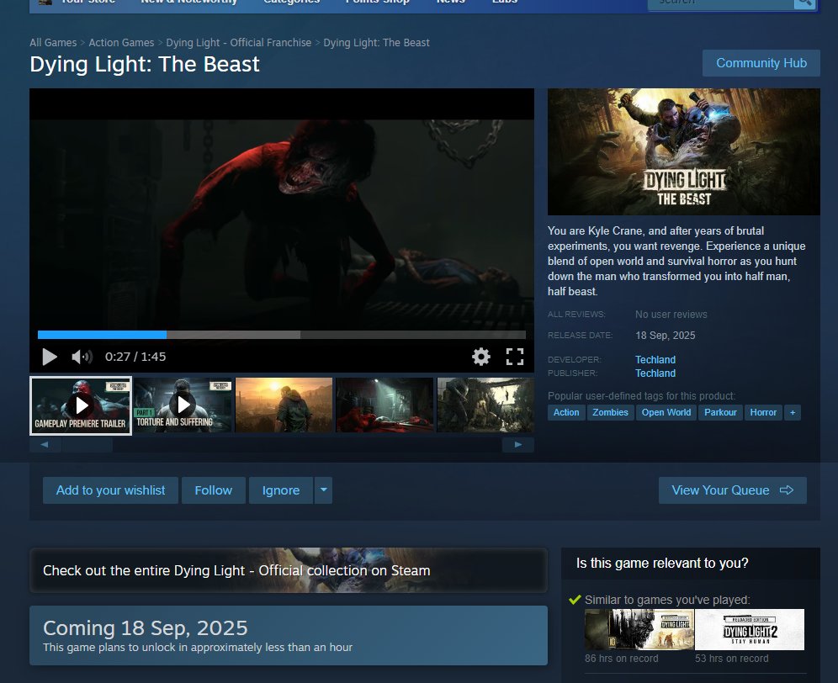The width and height of the screenshot is (838, 683).
Task: Click Dying Light: The Beast breadcrumb
Action: [376, 43]
